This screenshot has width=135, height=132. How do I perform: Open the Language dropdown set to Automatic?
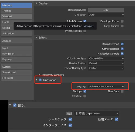(x=106, y=86)
